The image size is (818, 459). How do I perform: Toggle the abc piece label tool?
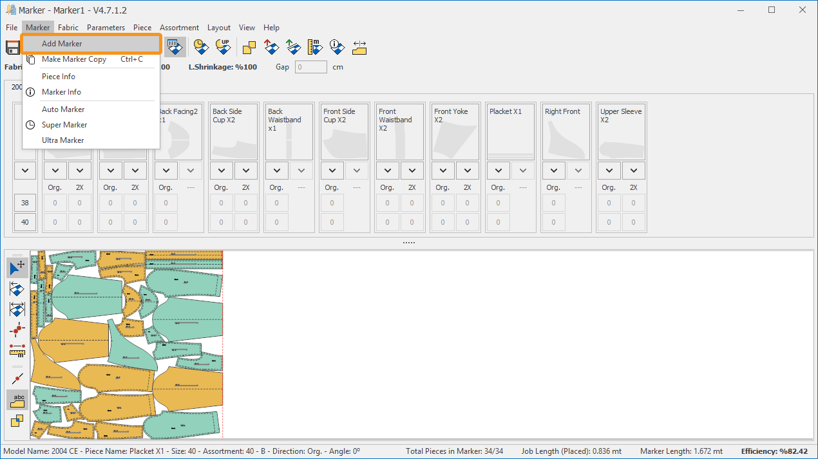(x=17, y=400)
